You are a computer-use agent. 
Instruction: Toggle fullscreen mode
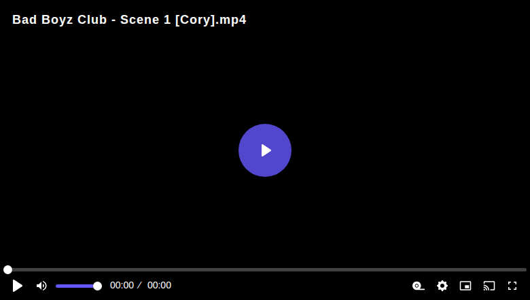[512, 286]
